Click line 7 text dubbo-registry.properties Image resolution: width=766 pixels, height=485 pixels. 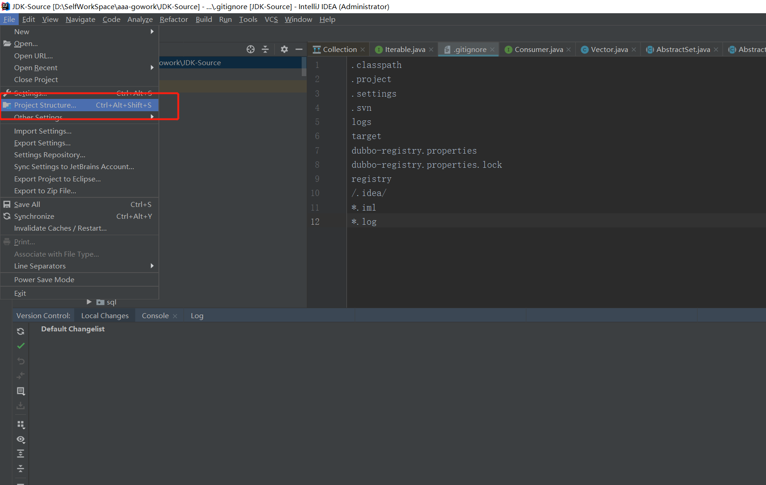414,150
